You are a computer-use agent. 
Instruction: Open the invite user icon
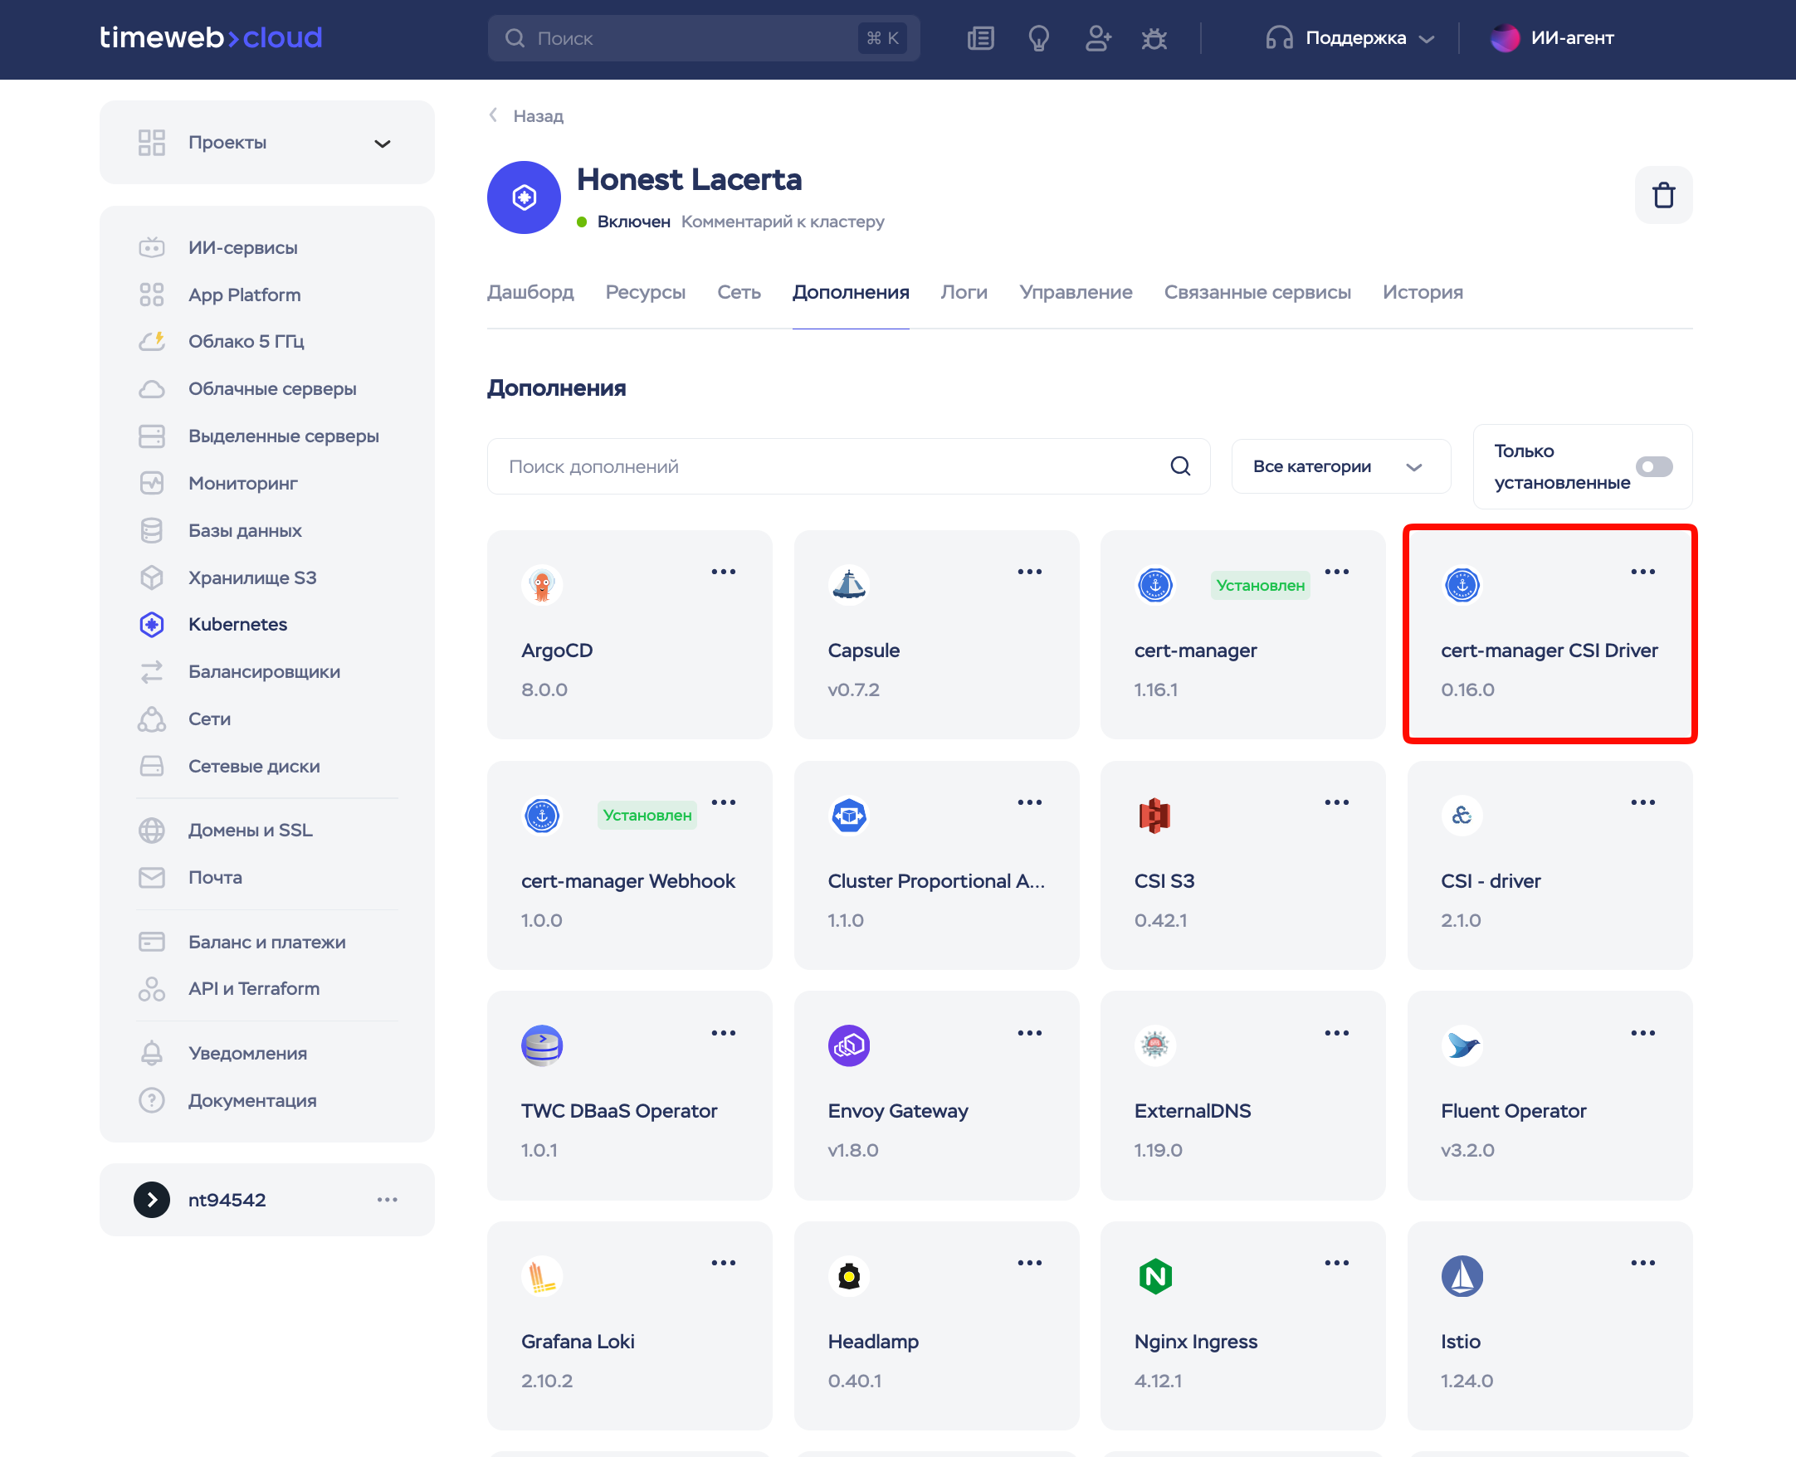click(1097, 39)
